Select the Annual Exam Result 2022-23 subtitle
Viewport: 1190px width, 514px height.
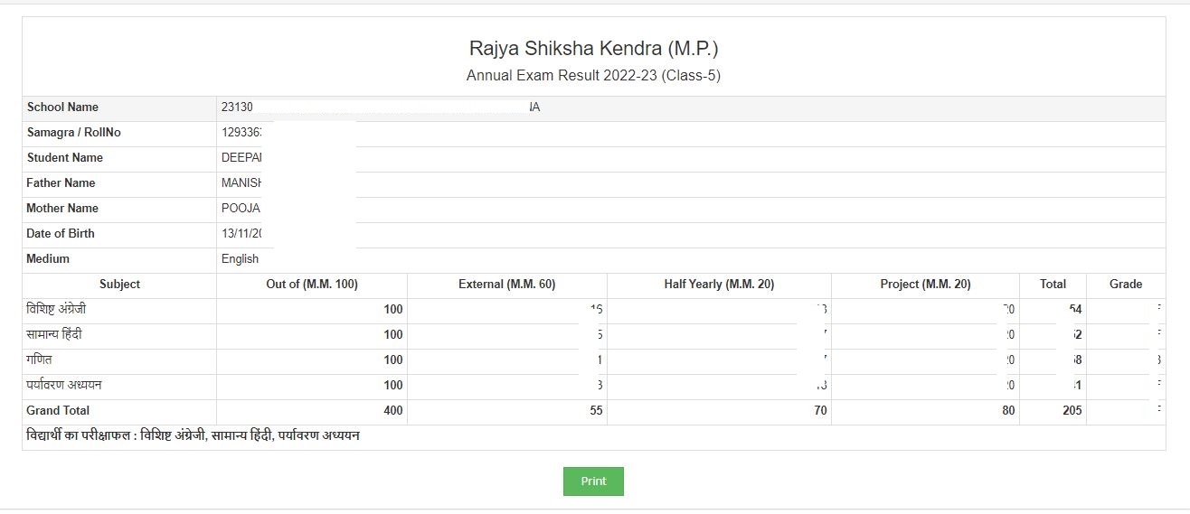593,76
